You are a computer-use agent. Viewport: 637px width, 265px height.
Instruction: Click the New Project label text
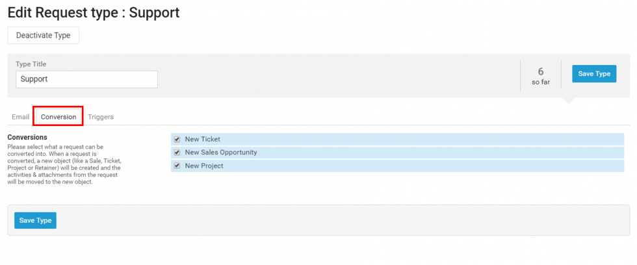click(204, 166)
